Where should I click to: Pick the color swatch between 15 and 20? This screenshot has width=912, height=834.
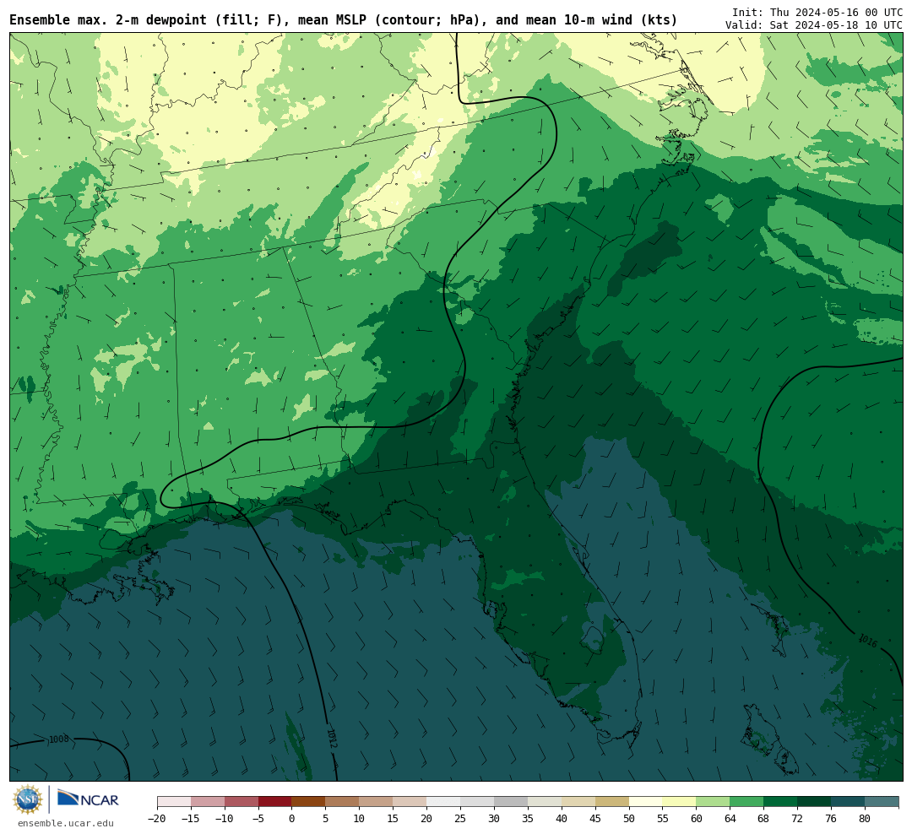[410, 802]
